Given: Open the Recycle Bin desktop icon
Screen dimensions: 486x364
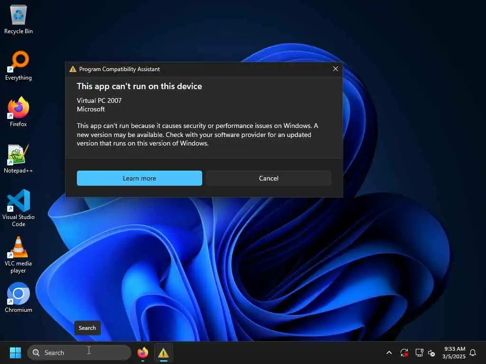Looking at the screenshot, I should (x=19, y=19).
